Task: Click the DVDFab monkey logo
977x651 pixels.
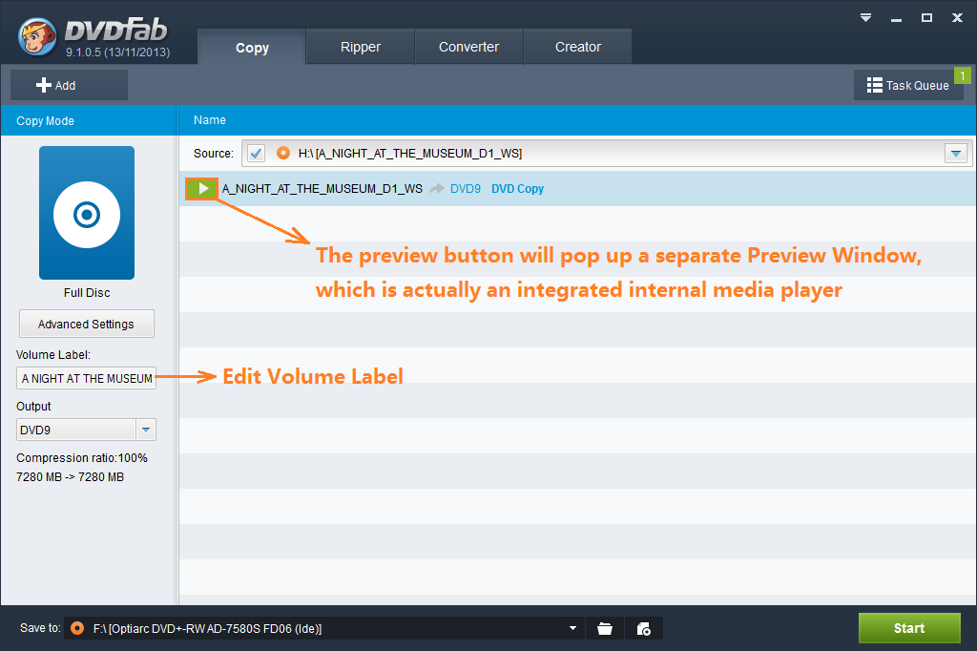Action: click(38, 35)
